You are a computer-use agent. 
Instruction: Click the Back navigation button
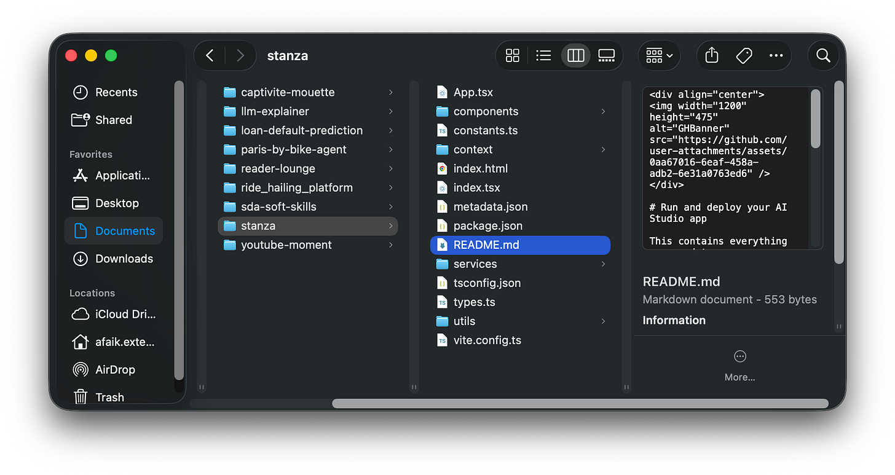[209, 55]
